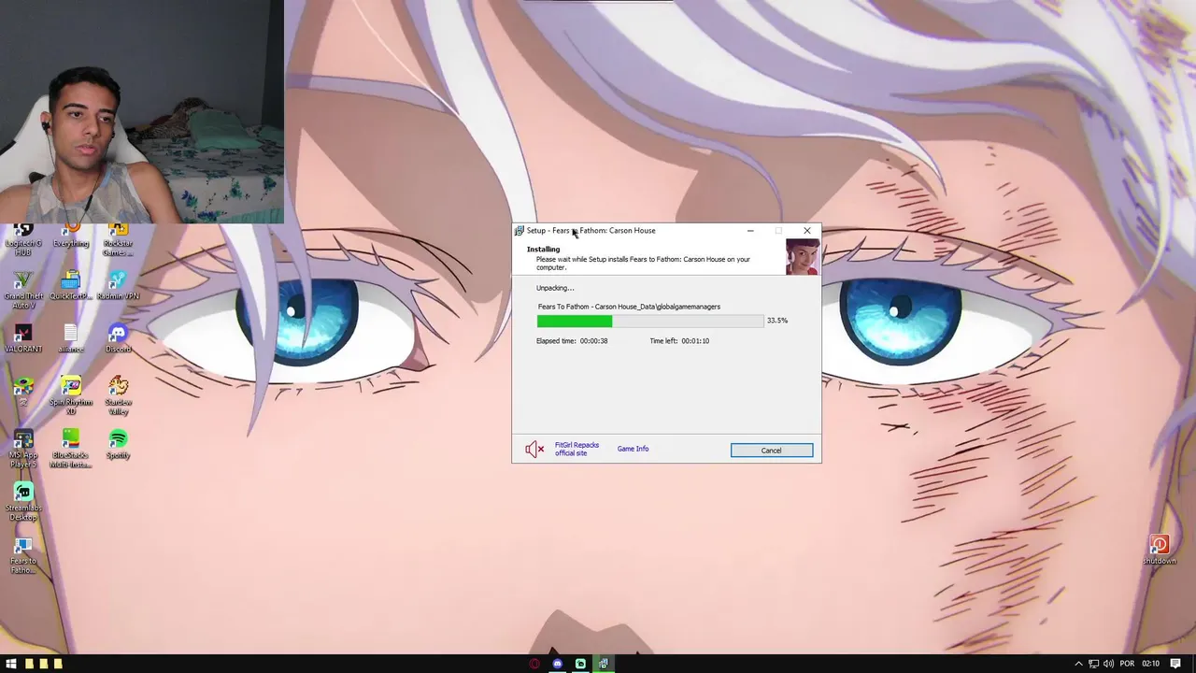The height and width of the screenshot is (673, 1196).
Task: Open the Game Info link
Action: tap(633, 449)
